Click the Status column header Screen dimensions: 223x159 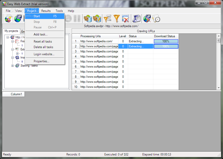pyautogui.click(x=140, y=36)
